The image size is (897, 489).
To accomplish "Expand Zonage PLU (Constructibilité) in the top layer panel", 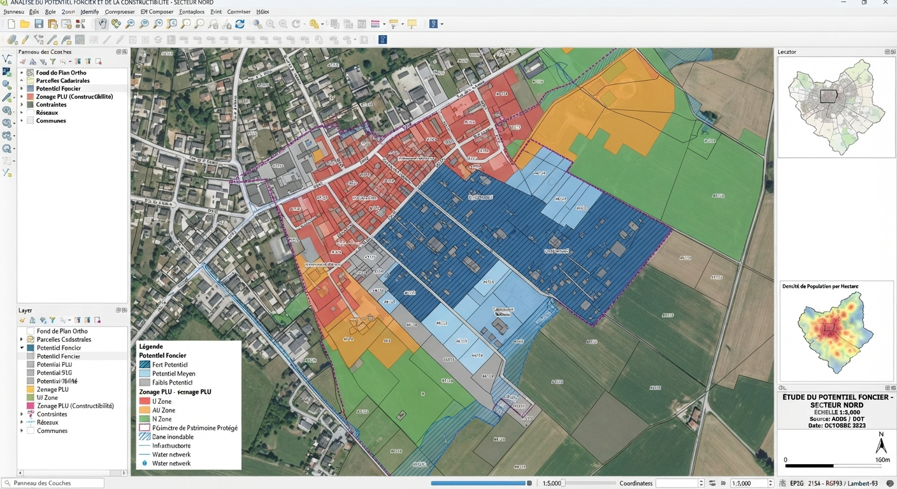I will pos(22,97).
